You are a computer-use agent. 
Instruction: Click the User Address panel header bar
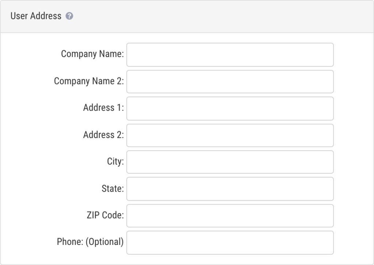(x=187, y=16)
